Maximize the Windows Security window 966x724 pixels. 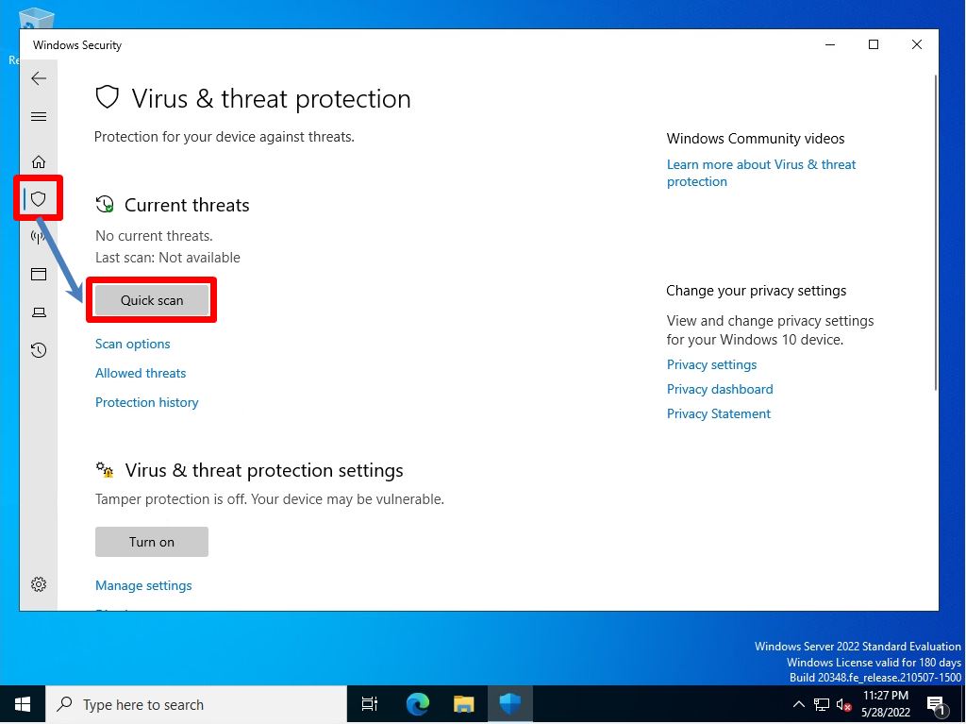pos(873,44)
